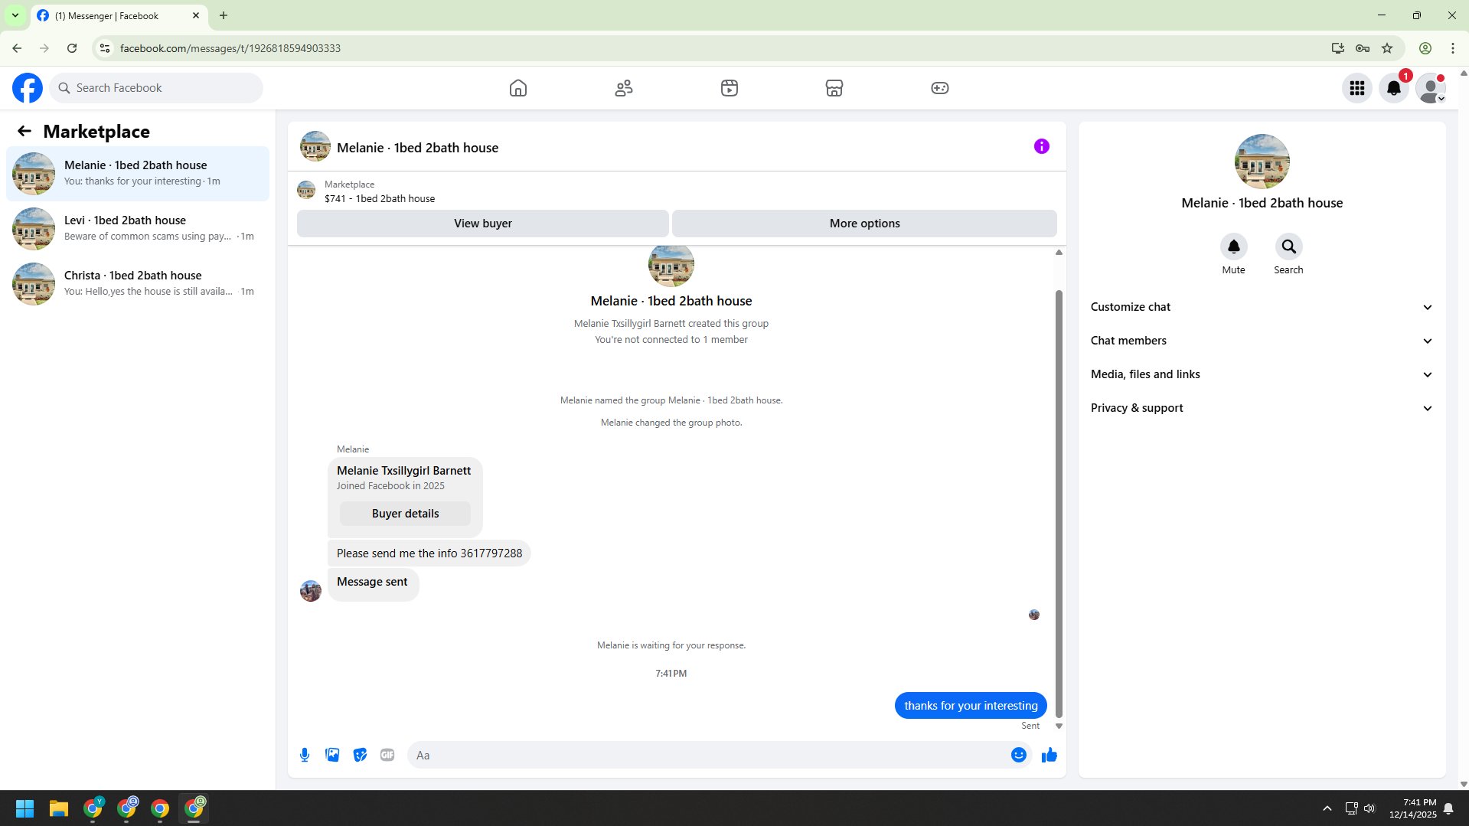The image size is (1469, 826).
Task: Open Melanie chat header title
Action: coord(417,148)
